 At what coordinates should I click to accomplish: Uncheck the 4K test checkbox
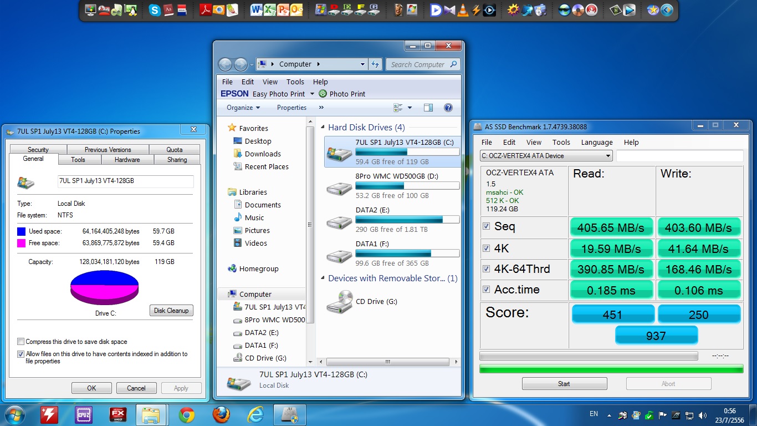click(x=487, y=248)
